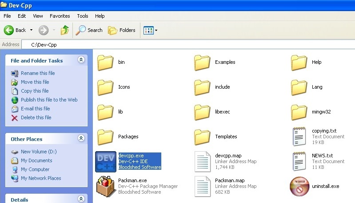Go to My Computer

tap(35, 169)
